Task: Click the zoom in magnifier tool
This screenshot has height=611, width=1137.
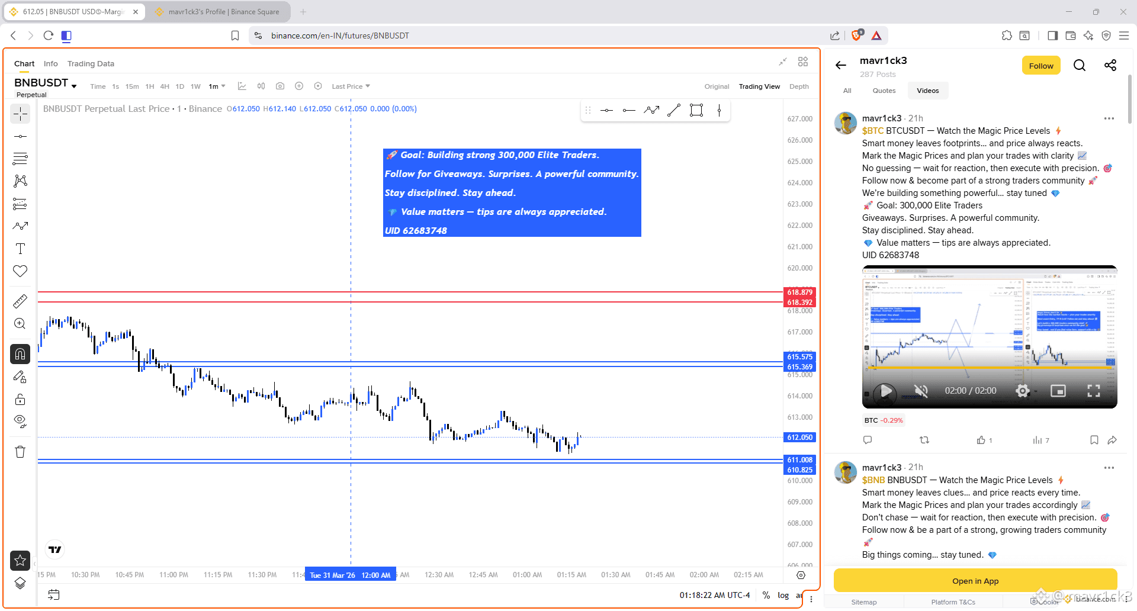Action: [20, 324]
